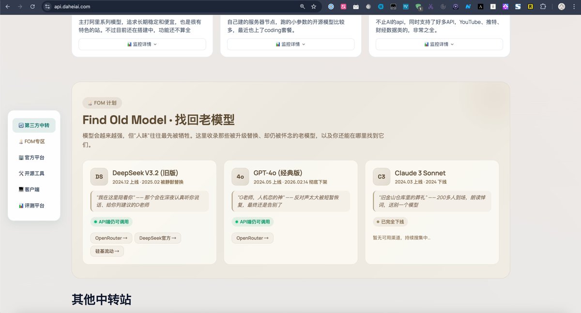The image size is (581, 313).
Task: Open OpenRouter link on DeepSeek V3.2 card
Action: pyautogui.click(x=111, y=238)
